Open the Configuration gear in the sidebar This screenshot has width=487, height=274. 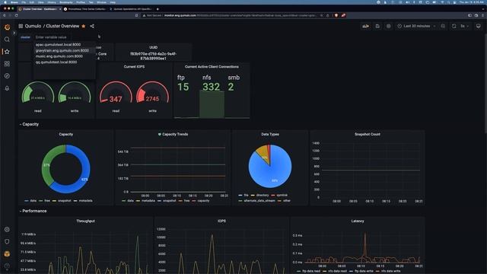pos(7,229)
